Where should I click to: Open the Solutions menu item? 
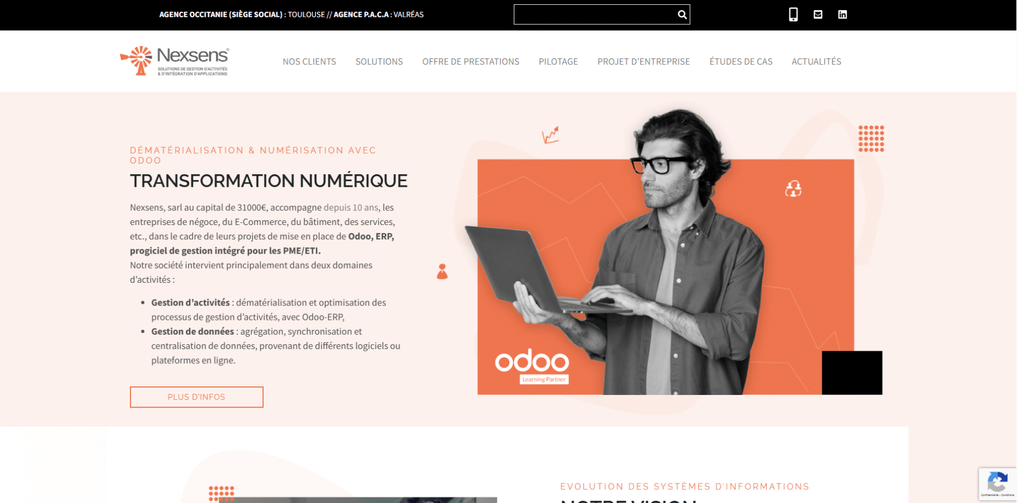click(x=379, y=61)
